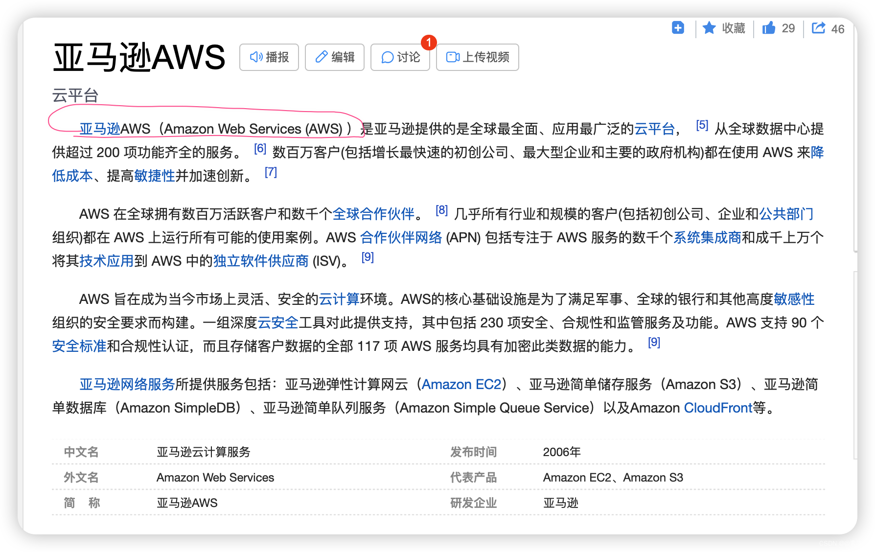
Task: Click the 亚马逊云计算服务 table value
Action: click(204, 452)
